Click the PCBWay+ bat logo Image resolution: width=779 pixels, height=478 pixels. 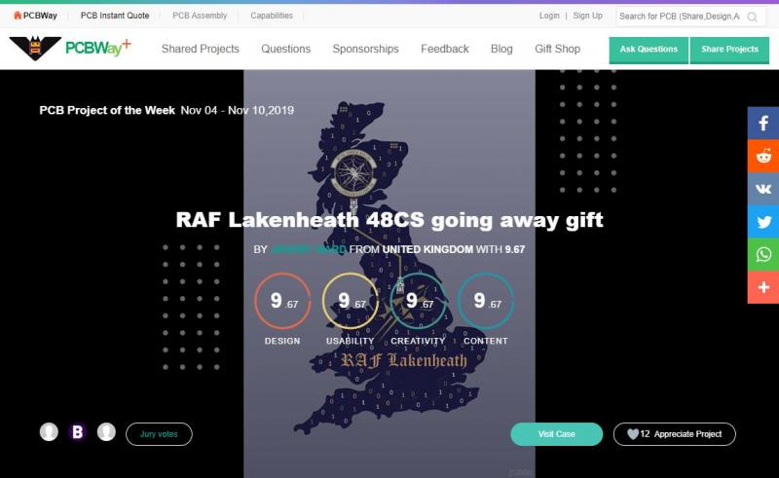tap(70, 49)
